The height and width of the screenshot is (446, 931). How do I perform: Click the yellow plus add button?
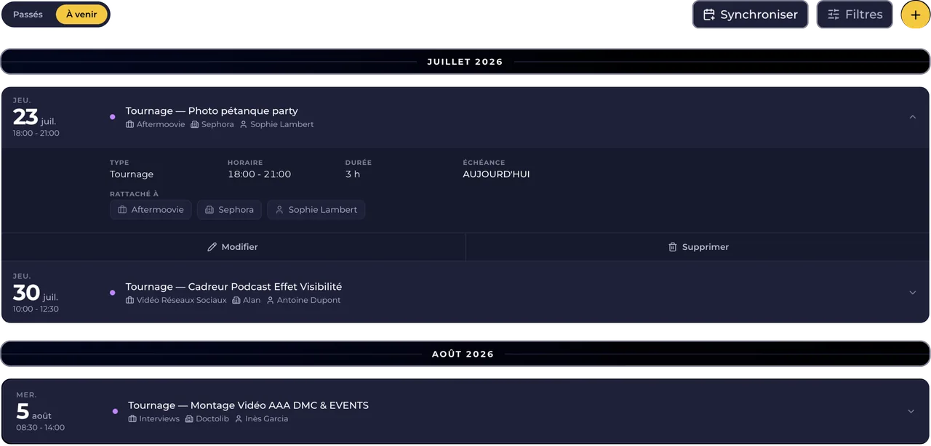[915, 15]
